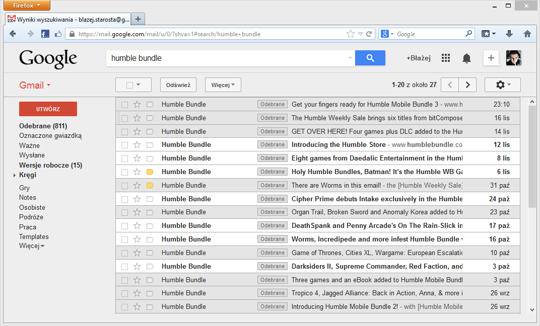
Task: Go back with the browser back arrow
Action: [x=13, y=34]
